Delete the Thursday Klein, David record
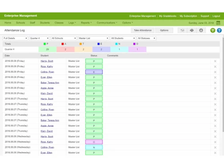Screen dimensions: 224x168 pos(215,131)
